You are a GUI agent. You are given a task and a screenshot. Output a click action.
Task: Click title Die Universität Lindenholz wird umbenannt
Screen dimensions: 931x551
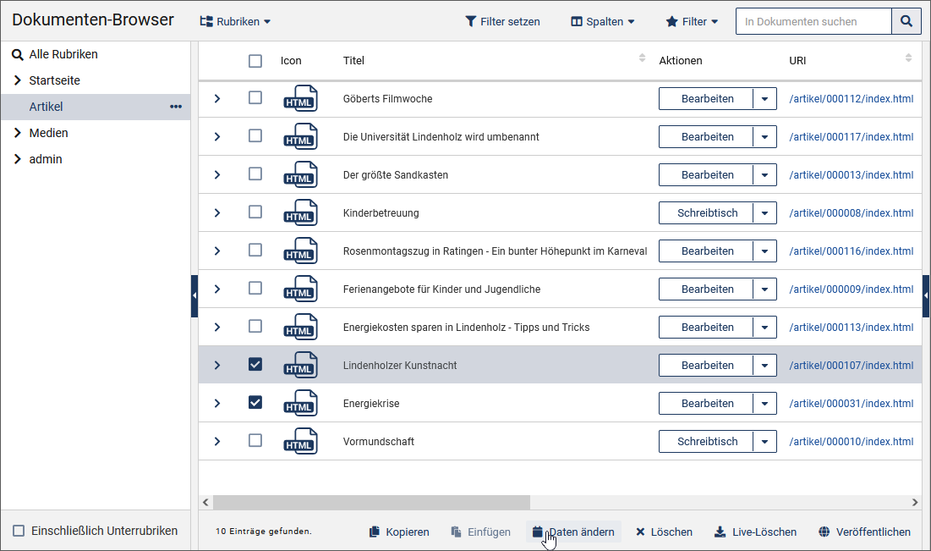pos(441,137)
